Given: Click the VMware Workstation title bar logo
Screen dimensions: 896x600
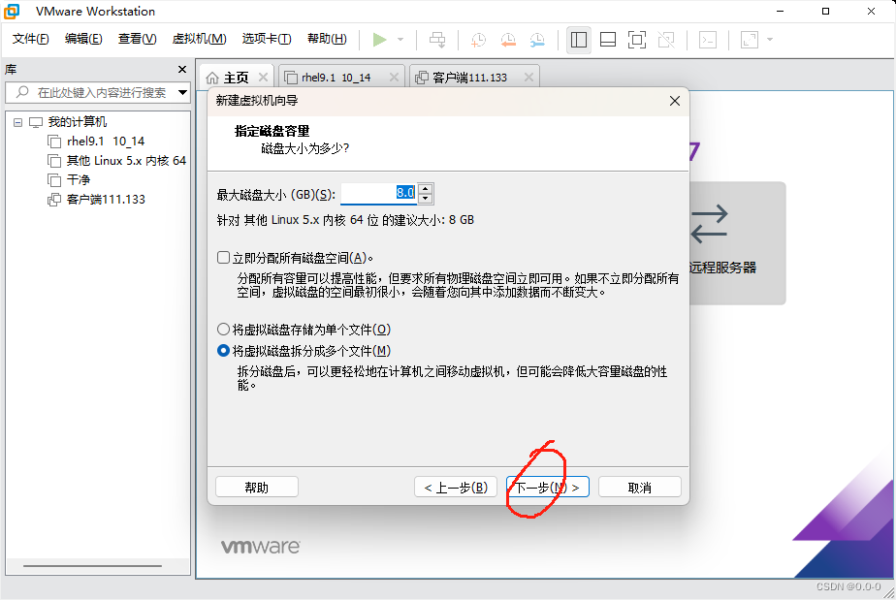Looking at the screenshot, I should [12, 11].
